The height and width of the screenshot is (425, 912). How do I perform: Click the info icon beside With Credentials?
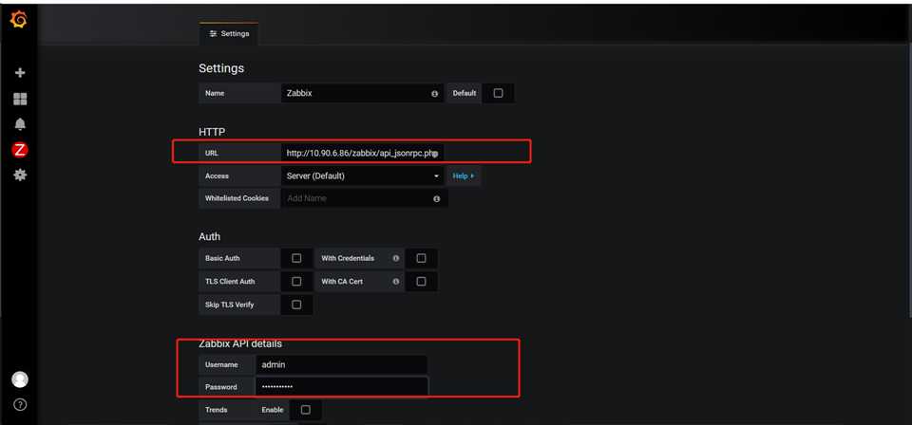[395, 258]
